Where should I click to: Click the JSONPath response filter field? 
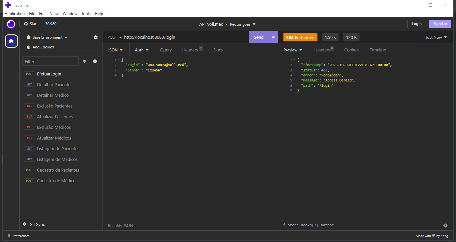(361, 225)
